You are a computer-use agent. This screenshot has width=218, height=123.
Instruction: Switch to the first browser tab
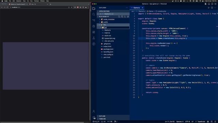tap(18, 4)
